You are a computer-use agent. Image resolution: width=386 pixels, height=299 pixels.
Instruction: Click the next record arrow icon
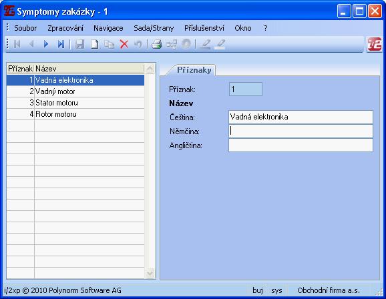(46, 44)
